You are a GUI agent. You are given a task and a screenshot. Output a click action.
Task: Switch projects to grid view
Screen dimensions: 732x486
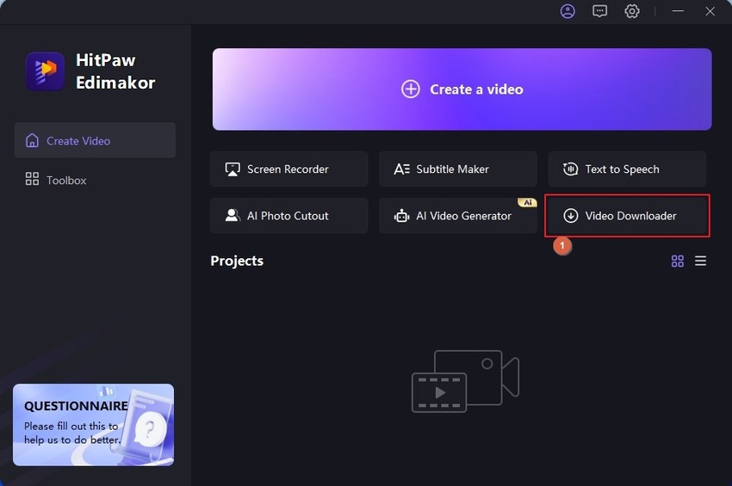678,261
